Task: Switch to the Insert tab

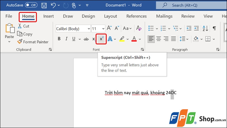Action: click(49, 16)
